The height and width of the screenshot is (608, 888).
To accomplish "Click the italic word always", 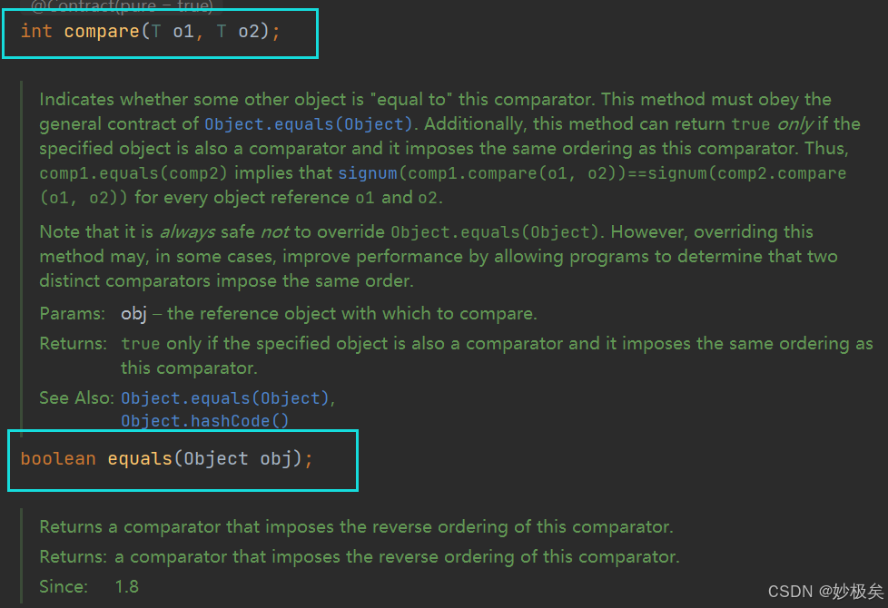I will pyautogui.click(x=187, y=231).
